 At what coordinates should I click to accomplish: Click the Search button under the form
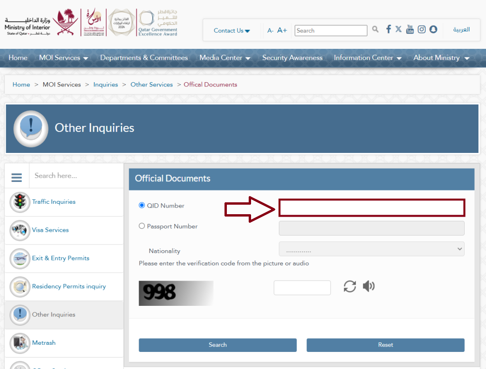click(x=217, y=345)
